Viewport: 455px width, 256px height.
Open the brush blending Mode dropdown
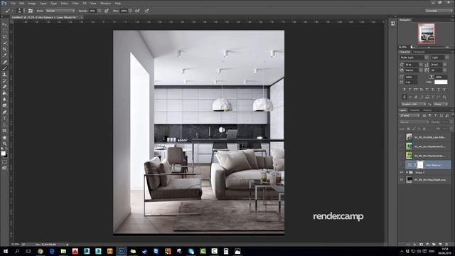[60, 11]
